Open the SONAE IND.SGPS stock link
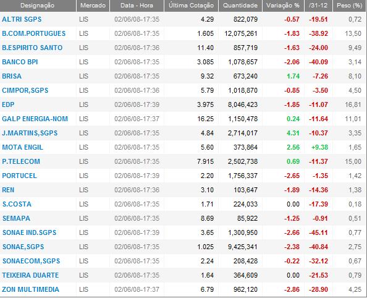This screenshot has height=298, width=367. [29, 232]
